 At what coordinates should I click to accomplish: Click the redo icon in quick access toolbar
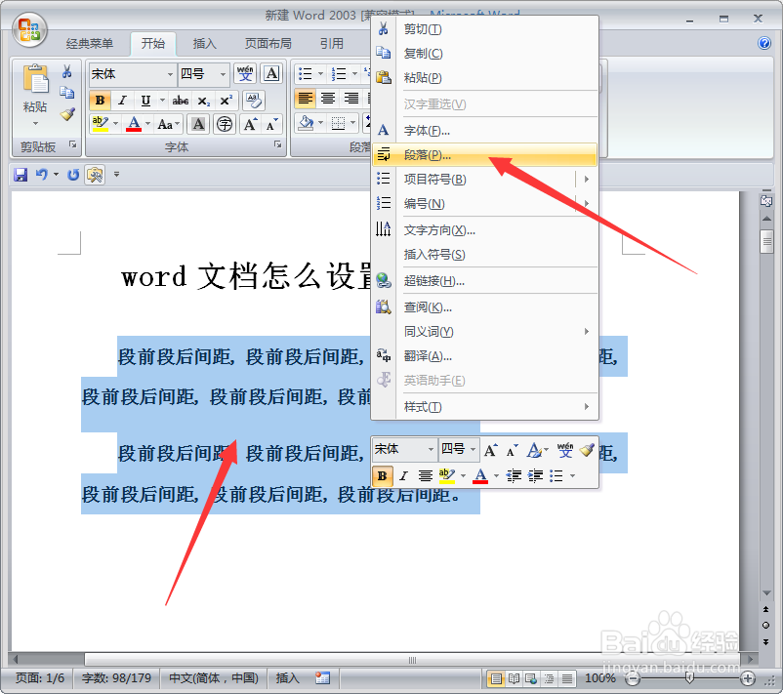73,175
